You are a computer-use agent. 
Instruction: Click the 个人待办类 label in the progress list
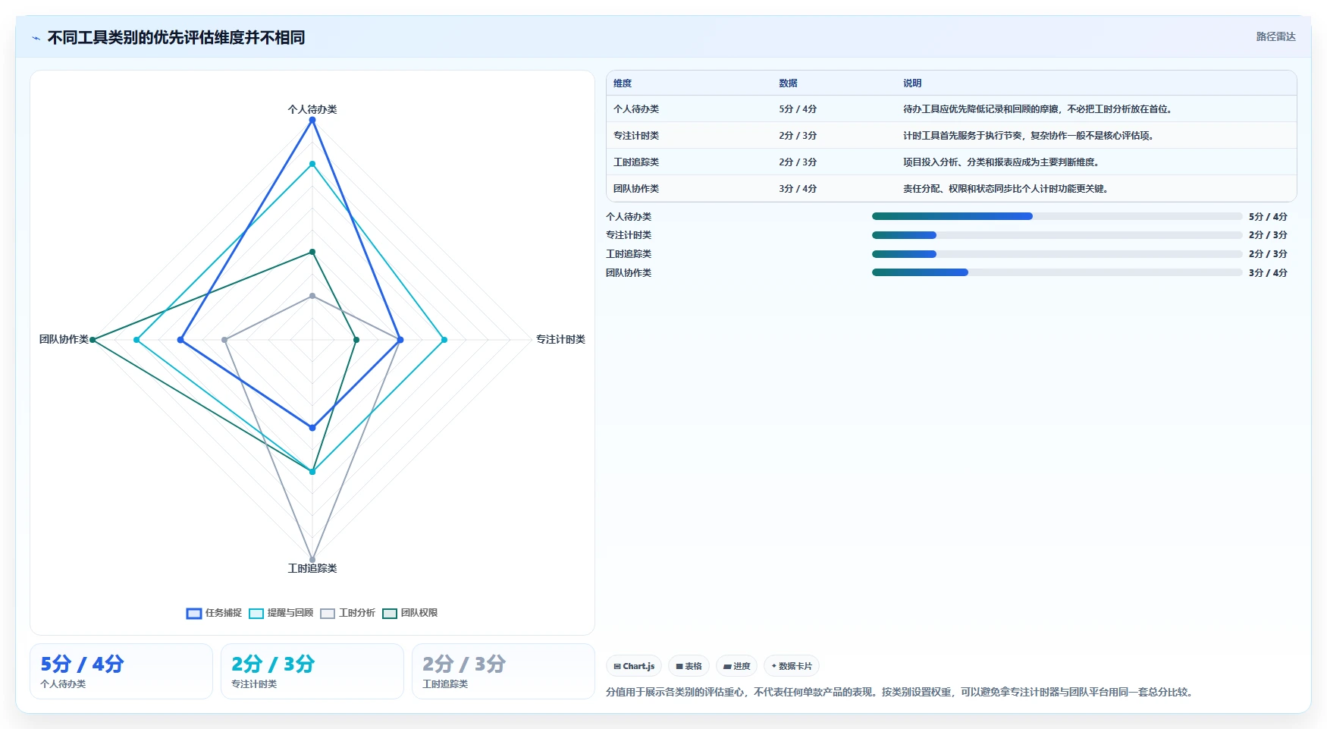629,217
